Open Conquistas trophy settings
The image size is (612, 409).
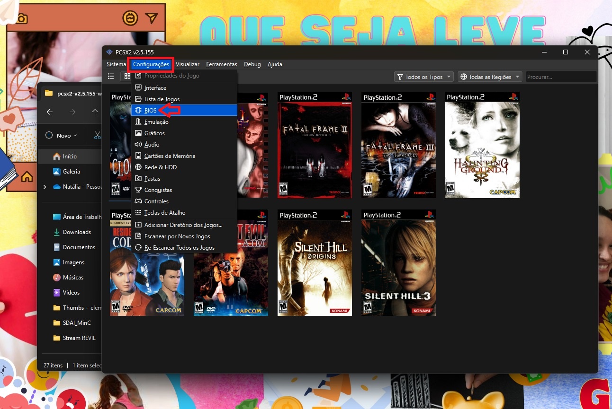click(x=158, y=190)
